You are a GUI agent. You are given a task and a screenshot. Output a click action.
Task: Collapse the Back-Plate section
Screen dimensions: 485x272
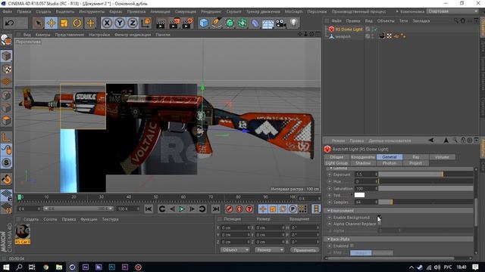[329, 239]
